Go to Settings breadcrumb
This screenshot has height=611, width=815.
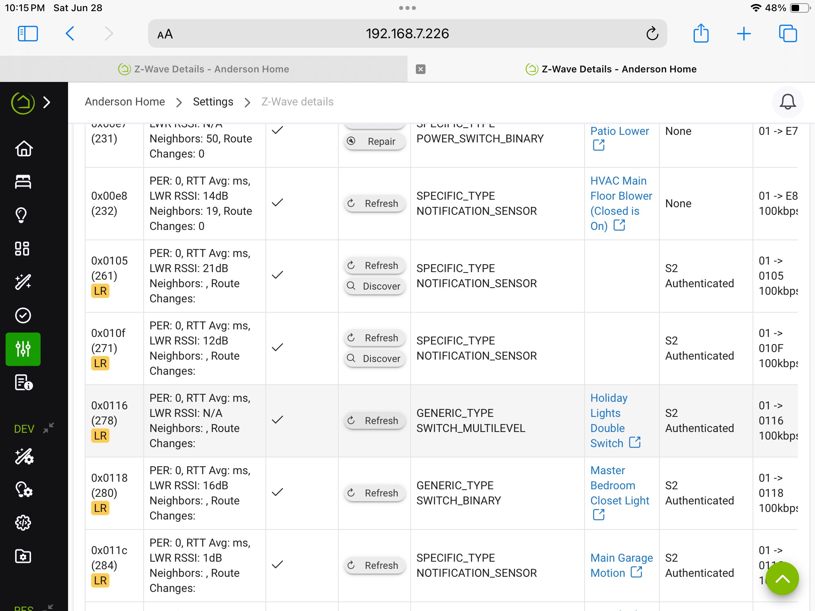tap(213, 102)
